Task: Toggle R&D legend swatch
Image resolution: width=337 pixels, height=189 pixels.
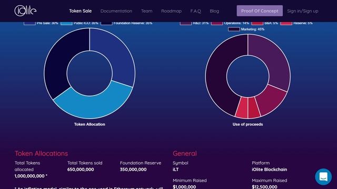Action: click(x=186, y=23)
